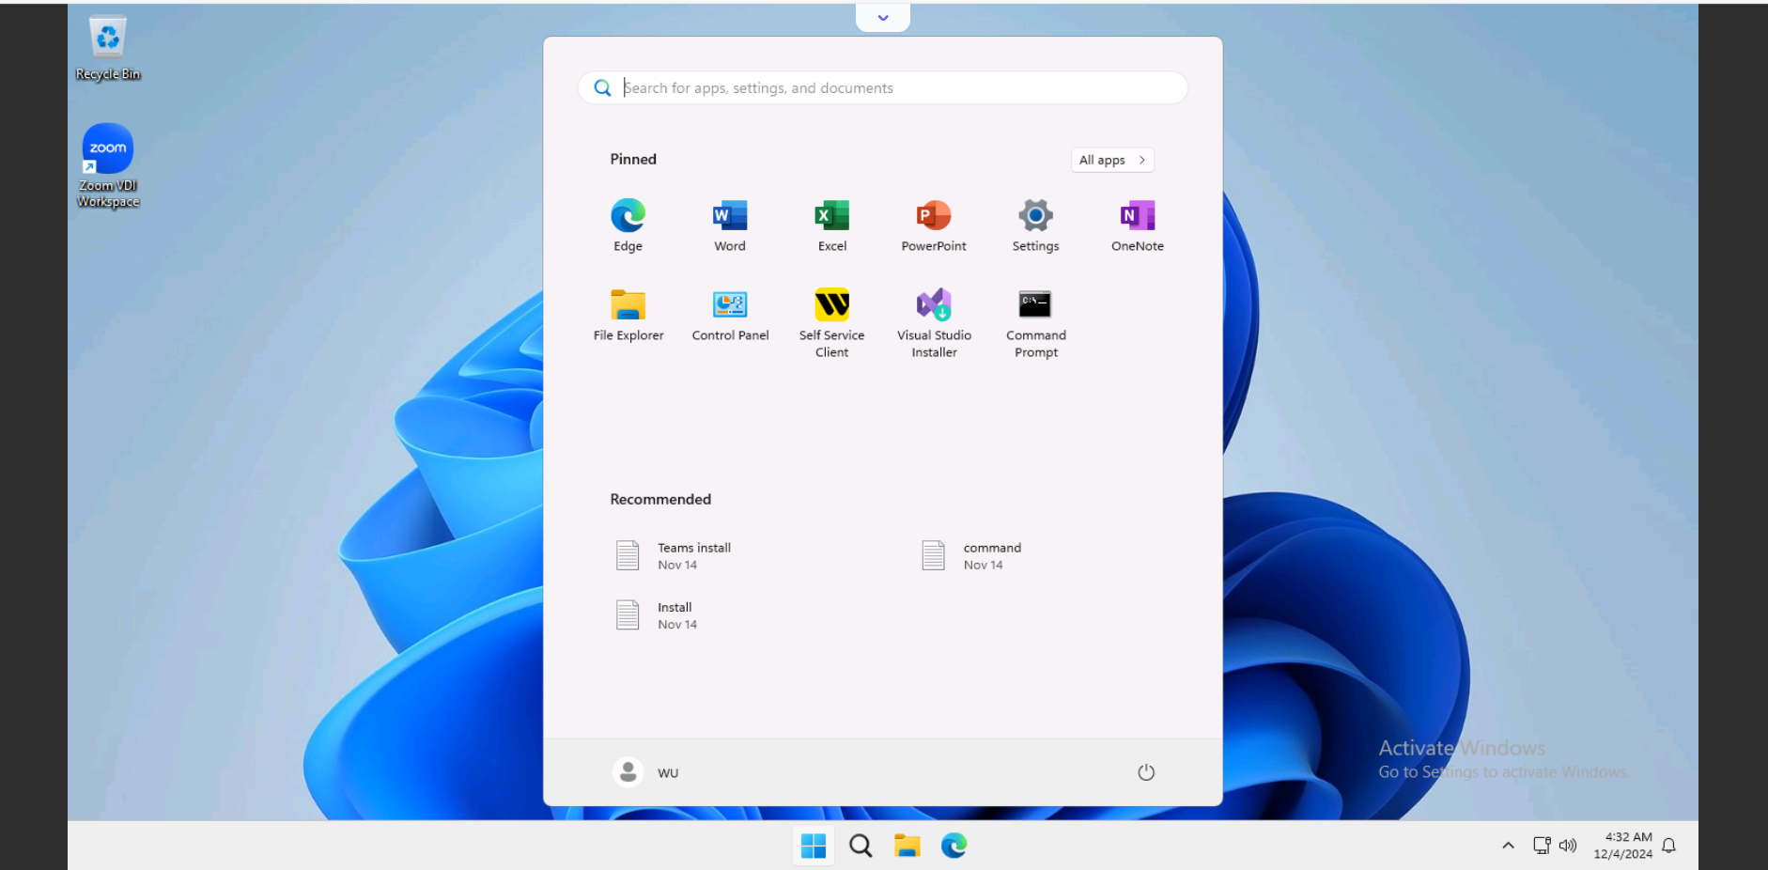This screenshot has width=1768, height=870.
Task: Open the command file under Recommended
Action: pyautogui.click(x=991, y=555)
